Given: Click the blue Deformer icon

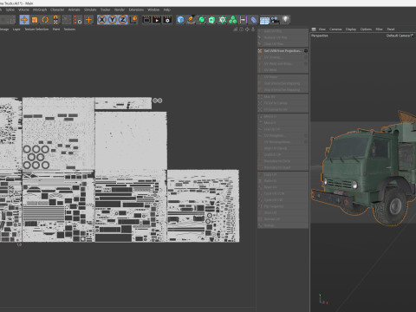Looking at the screenshot, I should pyautogui.click(x=254, y=20).
